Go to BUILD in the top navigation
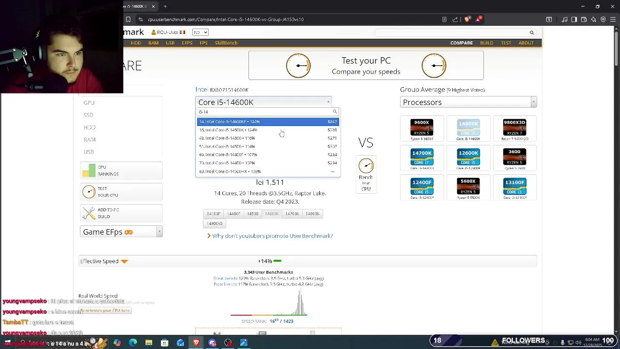 [x=487, y=43]
